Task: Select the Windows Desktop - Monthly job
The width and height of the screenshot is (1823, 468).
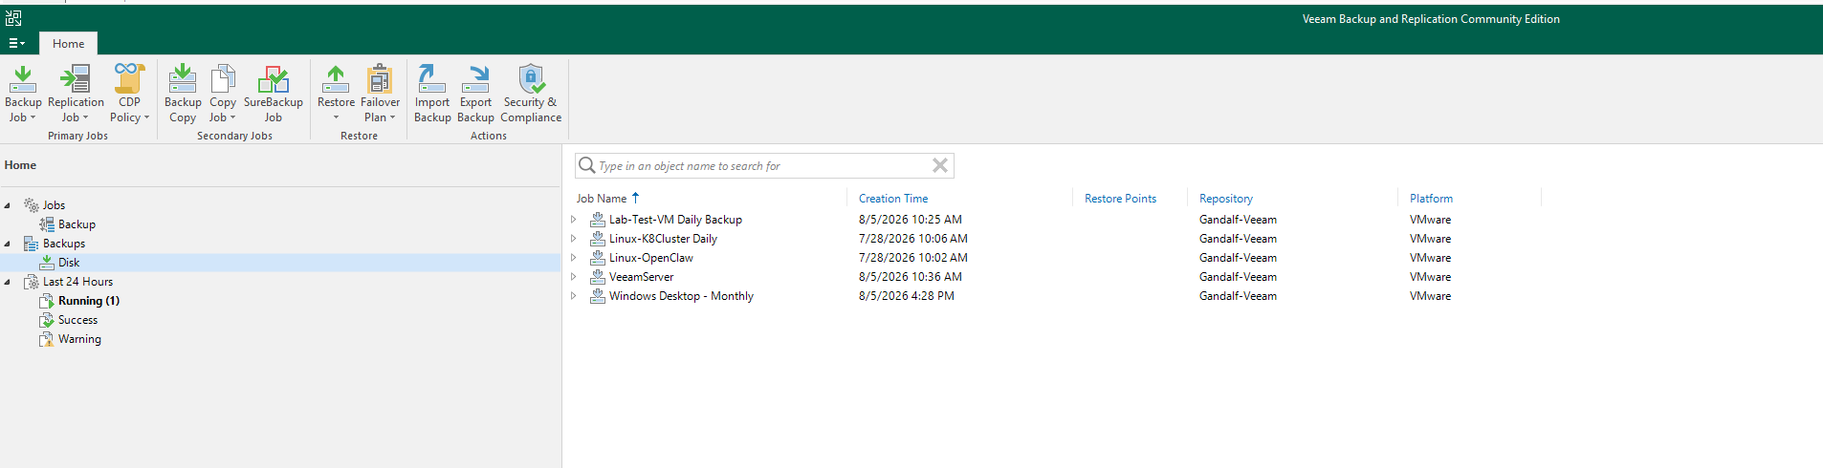Action: pos(681,296)
